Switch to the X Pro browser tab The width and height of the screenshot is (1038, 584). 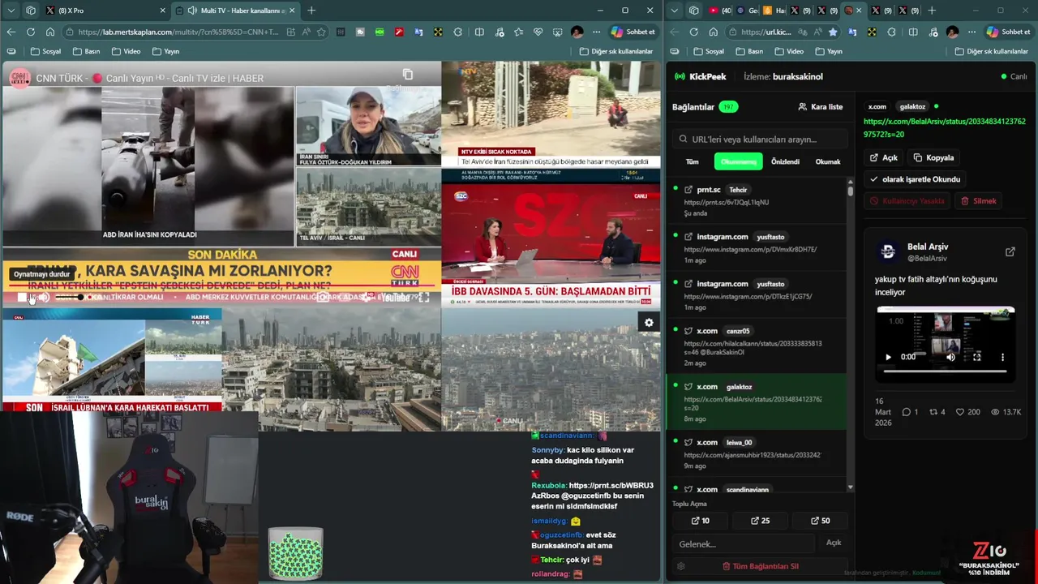105,11
